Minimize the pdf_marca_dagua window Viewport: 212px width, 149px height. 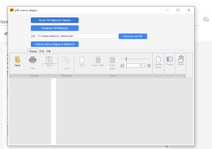click(168, 10)
